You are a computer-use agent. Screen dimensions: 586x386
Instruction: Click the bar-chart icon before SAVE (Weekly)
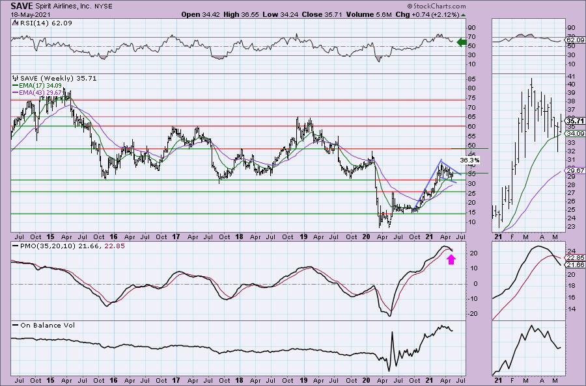tap(16, 79)
